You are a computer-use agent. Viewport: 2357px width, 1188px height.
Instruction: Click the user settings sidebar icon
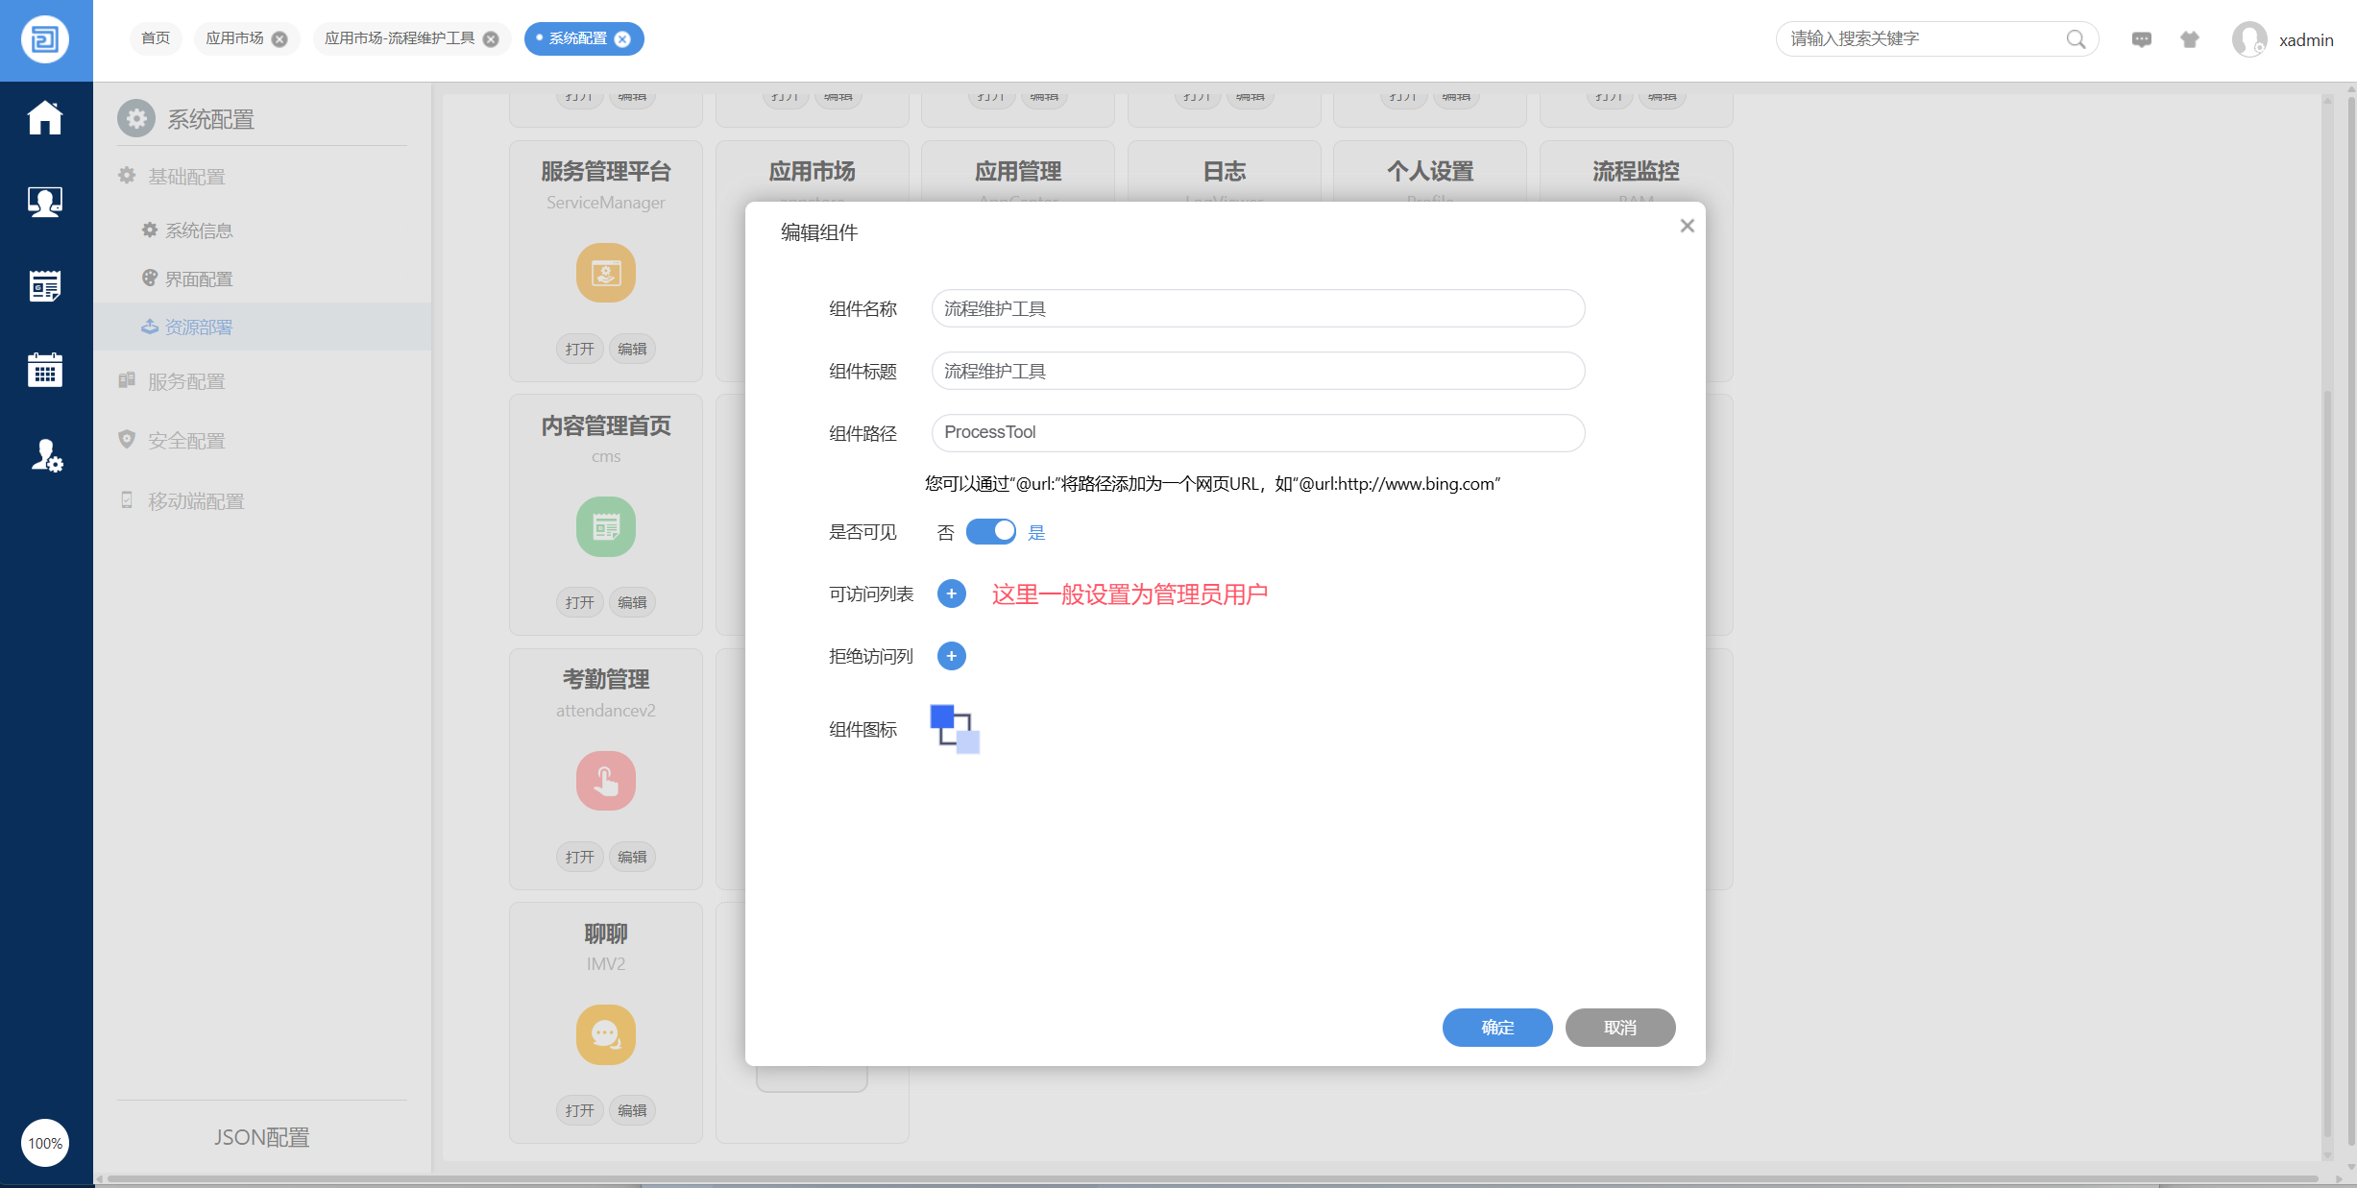tap(46, 454)
